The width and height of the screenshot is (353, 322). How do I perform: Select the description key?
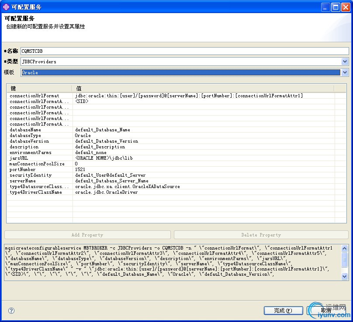pyautogui.click(x=24, y=147)
